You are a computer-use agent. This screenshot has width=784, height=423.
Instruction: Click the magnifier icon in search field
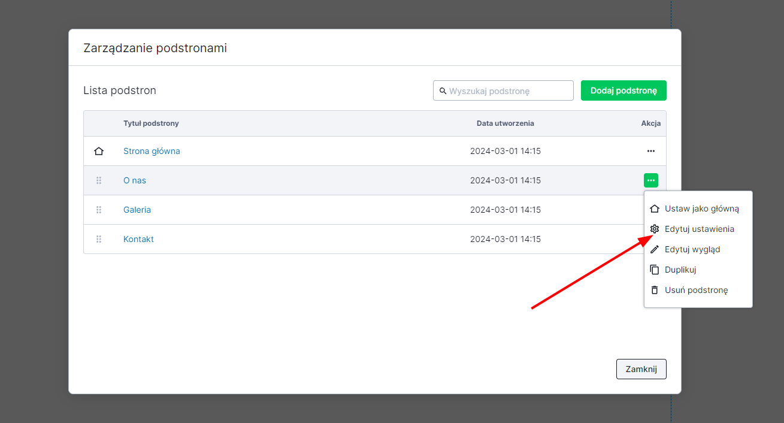coord(443,91)
